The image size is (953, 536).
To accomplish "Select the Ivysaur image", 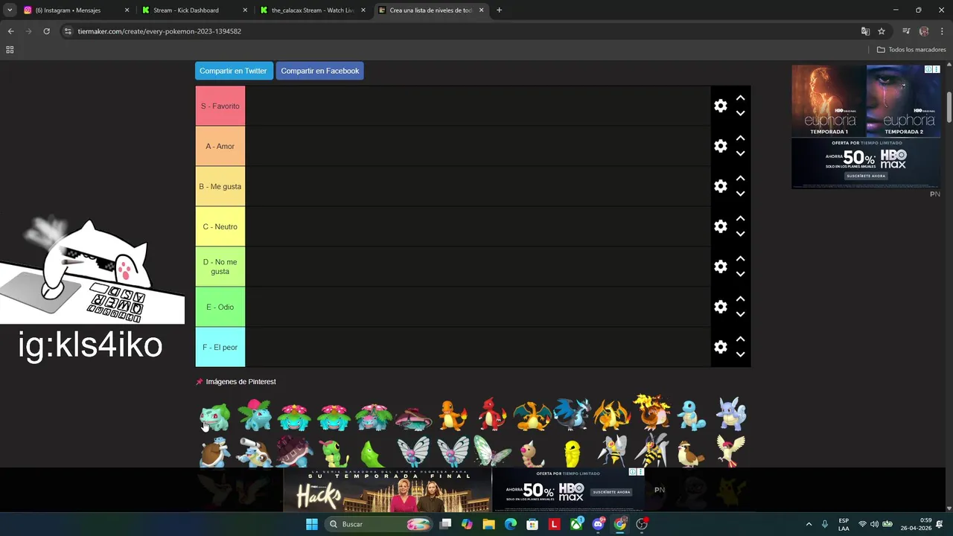I will (255, 415).
